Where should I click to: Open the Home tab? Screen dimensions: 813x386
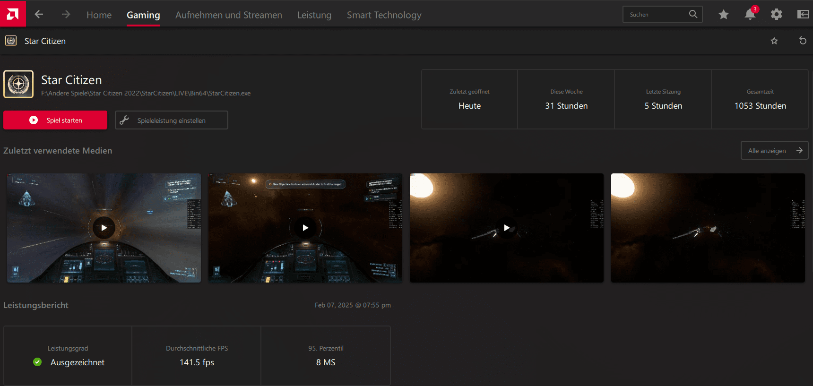pos(99,15)
